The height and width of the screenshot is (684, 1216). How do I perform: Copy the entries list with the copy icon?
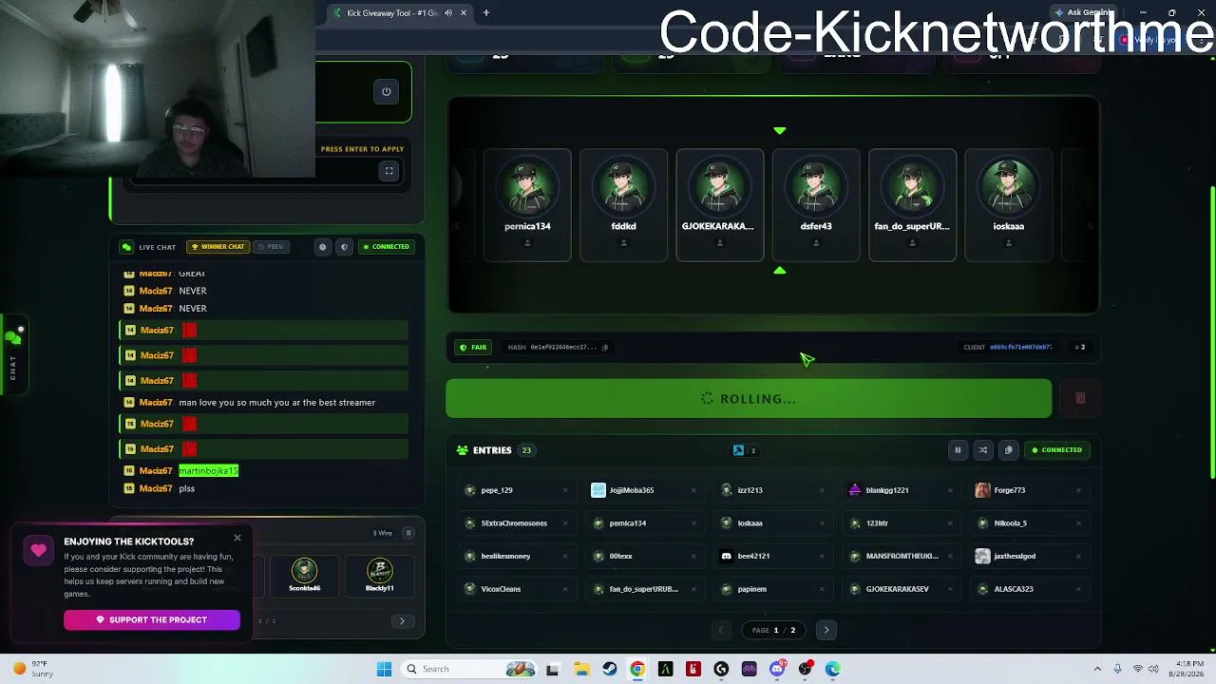pyautogui.click(x=1009, y=450)
